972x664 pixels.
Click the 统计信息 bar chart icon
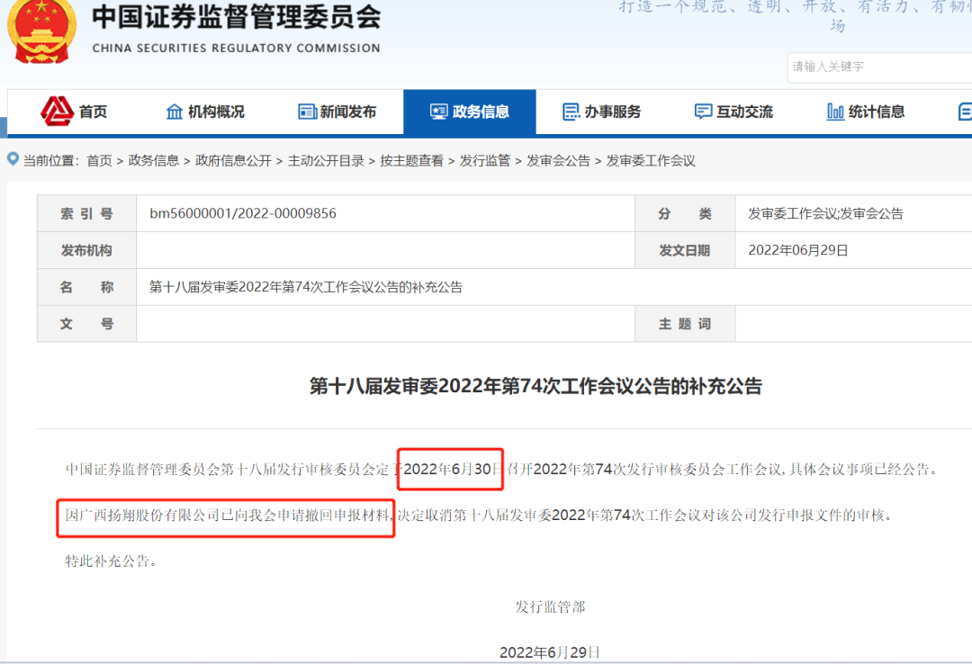(835, 112)
